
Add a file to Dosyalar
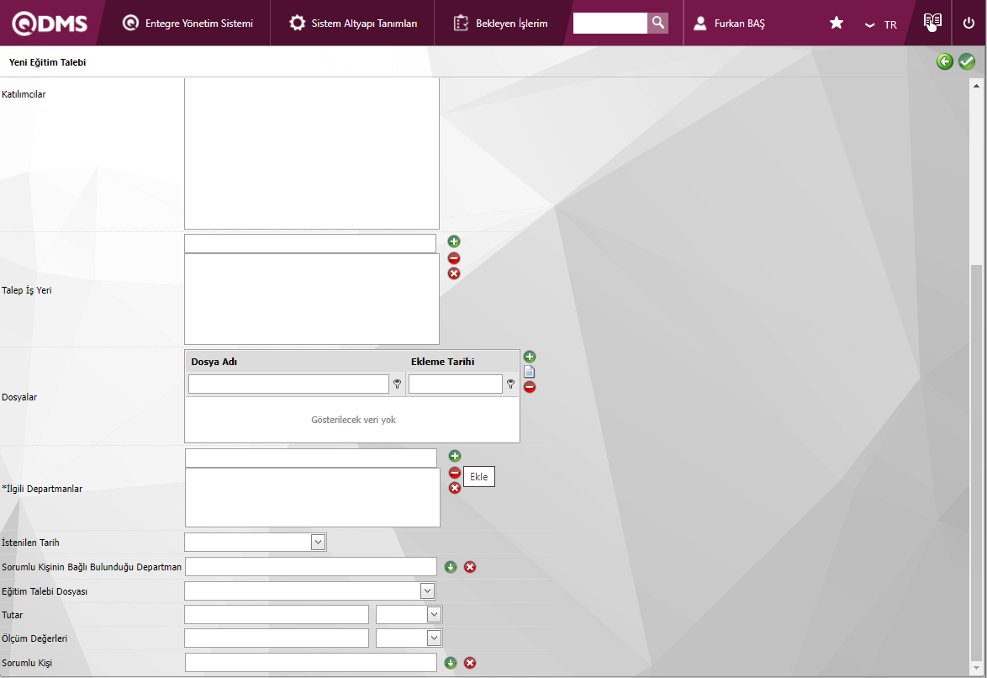tap(530, 357)
